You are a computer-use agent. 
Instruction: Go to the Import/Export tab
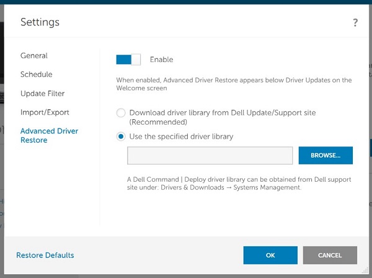(45, 112)
